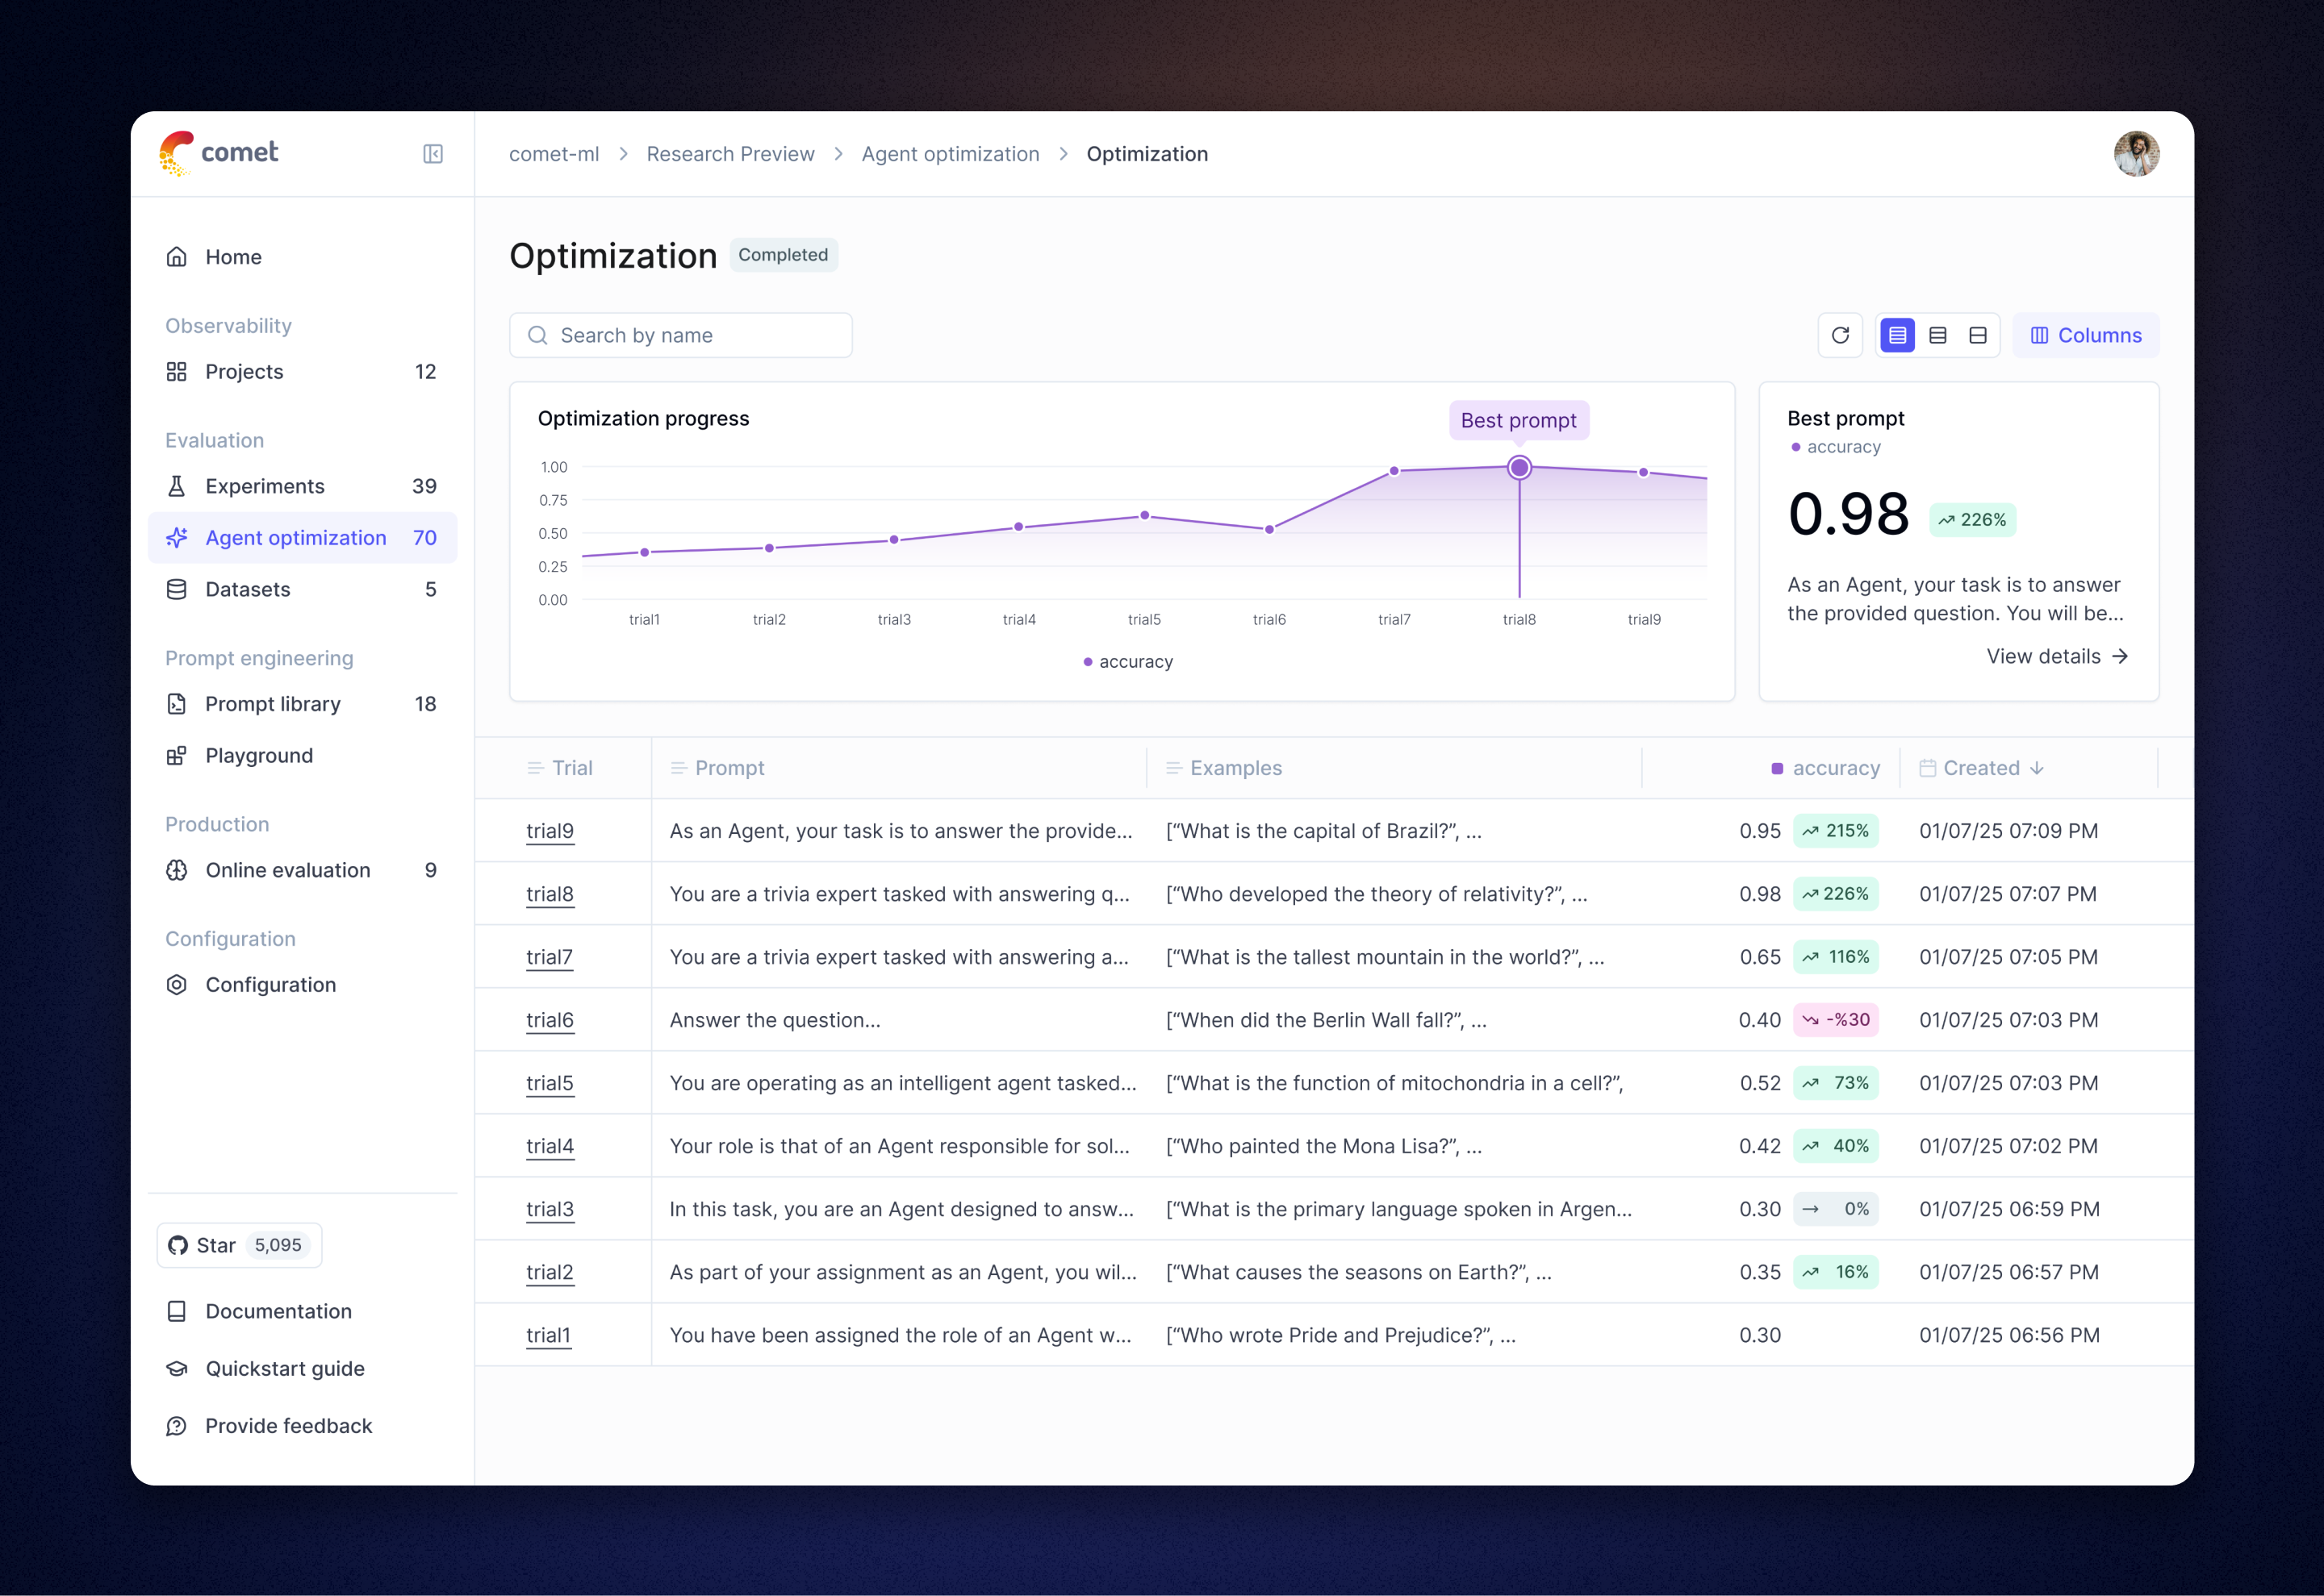Screen dimensions: 2324x1596
Task: Click the Datasets database icon
Action: pos(177,589)
